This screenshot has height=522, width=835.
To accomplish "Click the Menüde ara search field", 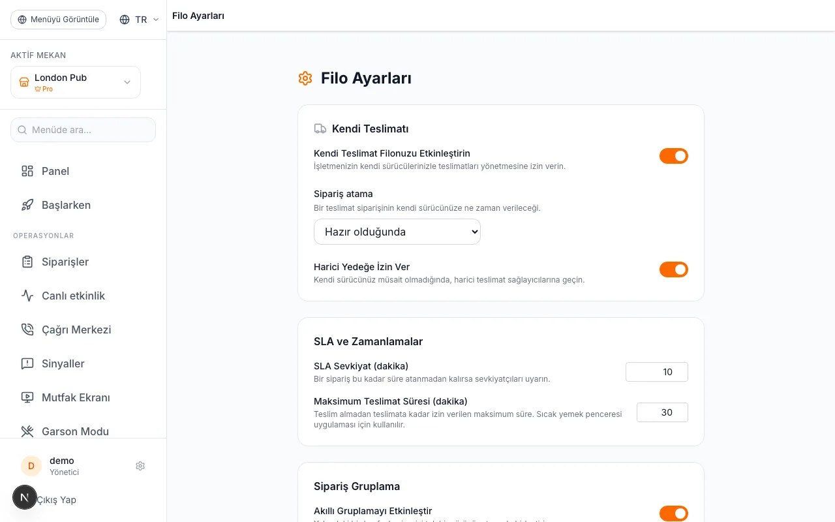I will [83, 130].
